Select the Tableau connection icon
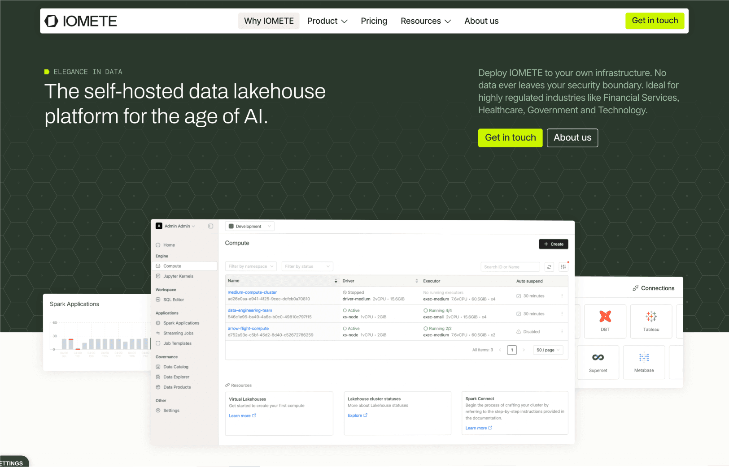 (651, 317)
